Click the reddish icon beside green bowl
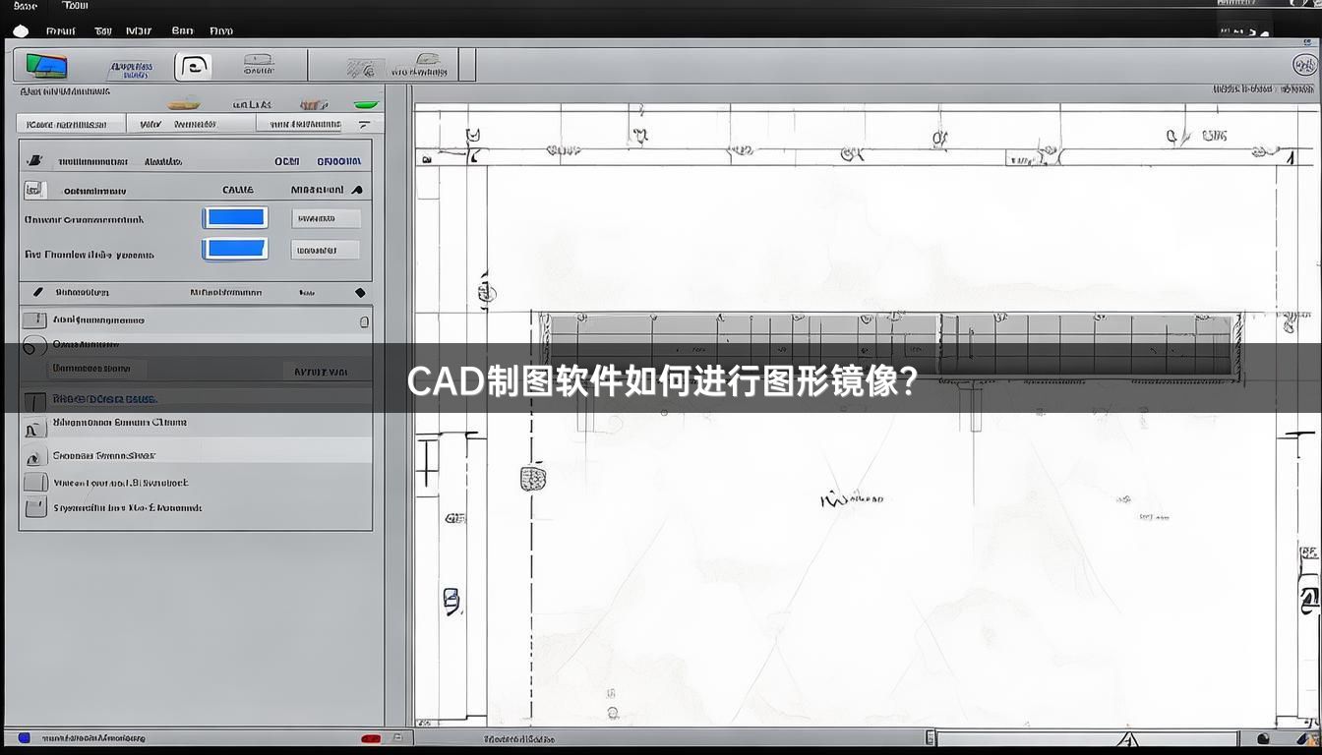1322x755 pixels. [x=314, y=104]
